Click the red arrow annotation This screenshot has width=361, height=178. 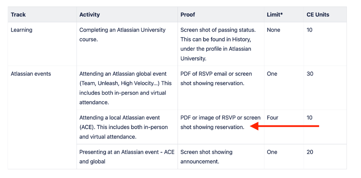[x=284, y=126]
